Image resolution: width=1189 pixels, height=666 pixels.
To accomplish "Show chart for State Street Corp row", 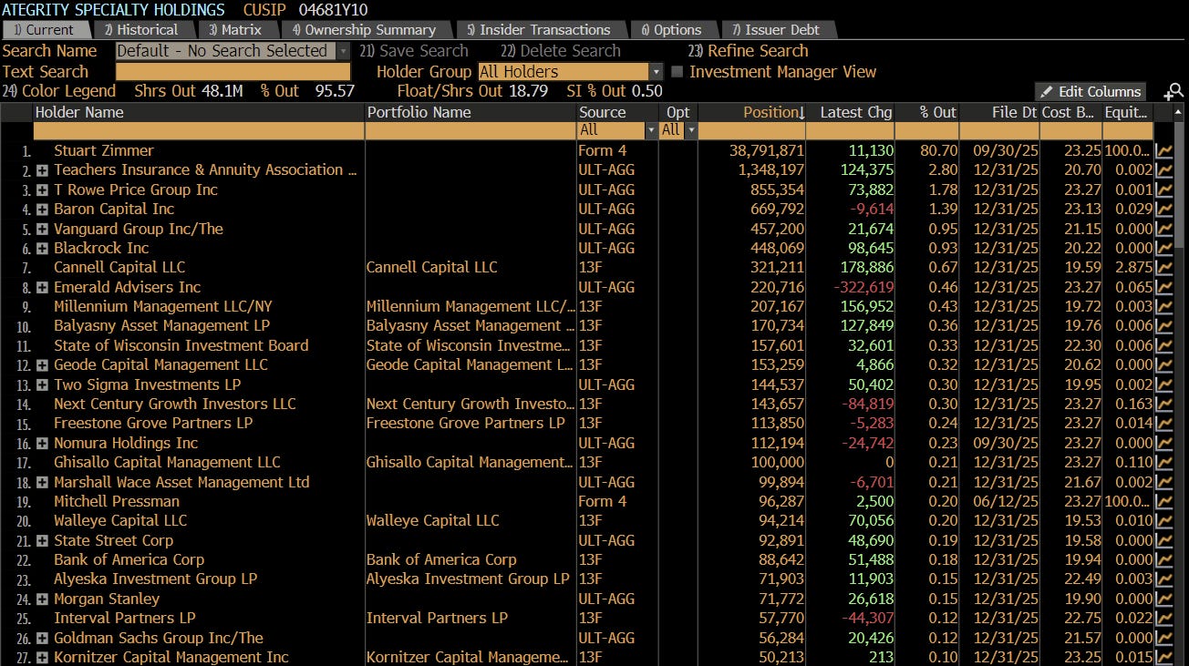I will [x=1164, y=541].
